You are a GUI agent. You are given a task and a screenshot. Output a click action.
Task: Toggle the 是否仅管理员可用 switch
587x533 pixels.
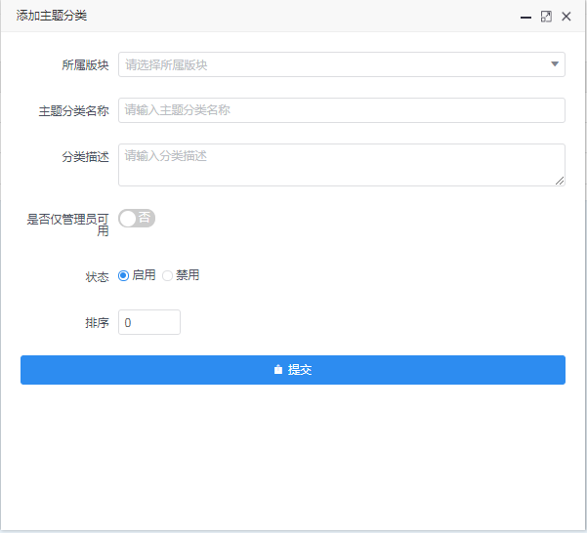click(137, 218)
